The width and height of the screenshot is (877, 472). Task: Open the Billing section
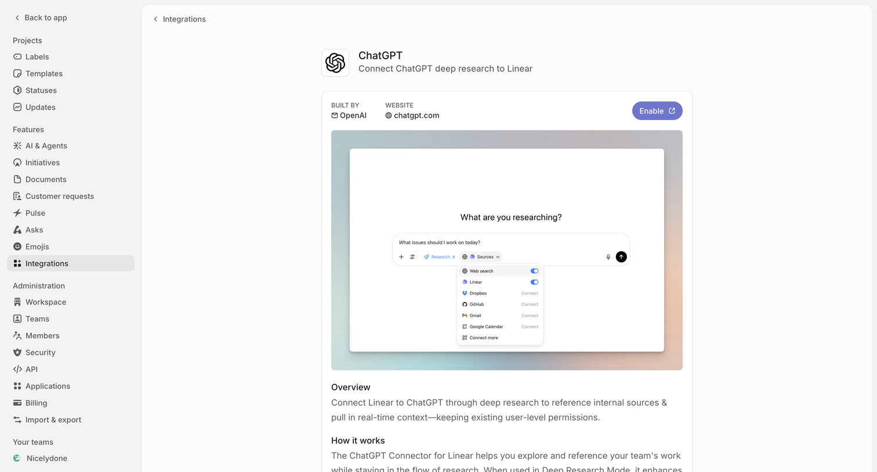click(71, 403)
